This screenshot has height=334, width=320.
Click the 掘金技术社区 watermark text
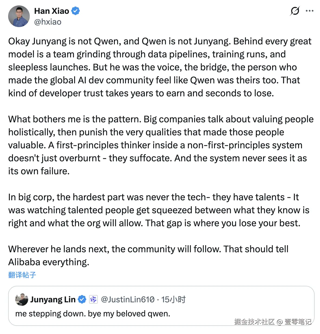(x=254, y=322)
